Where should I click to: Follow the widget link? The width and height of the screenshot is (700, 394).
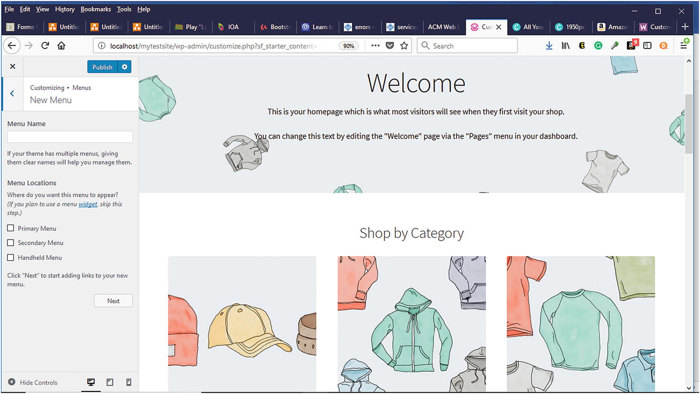coord(88,204)
